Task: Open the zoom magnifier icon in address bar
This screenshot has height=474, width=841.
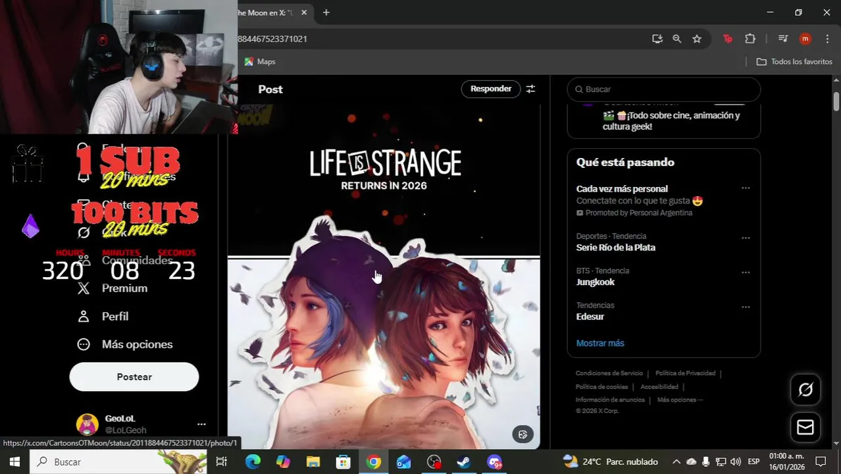Action: [x=676, y=39]
